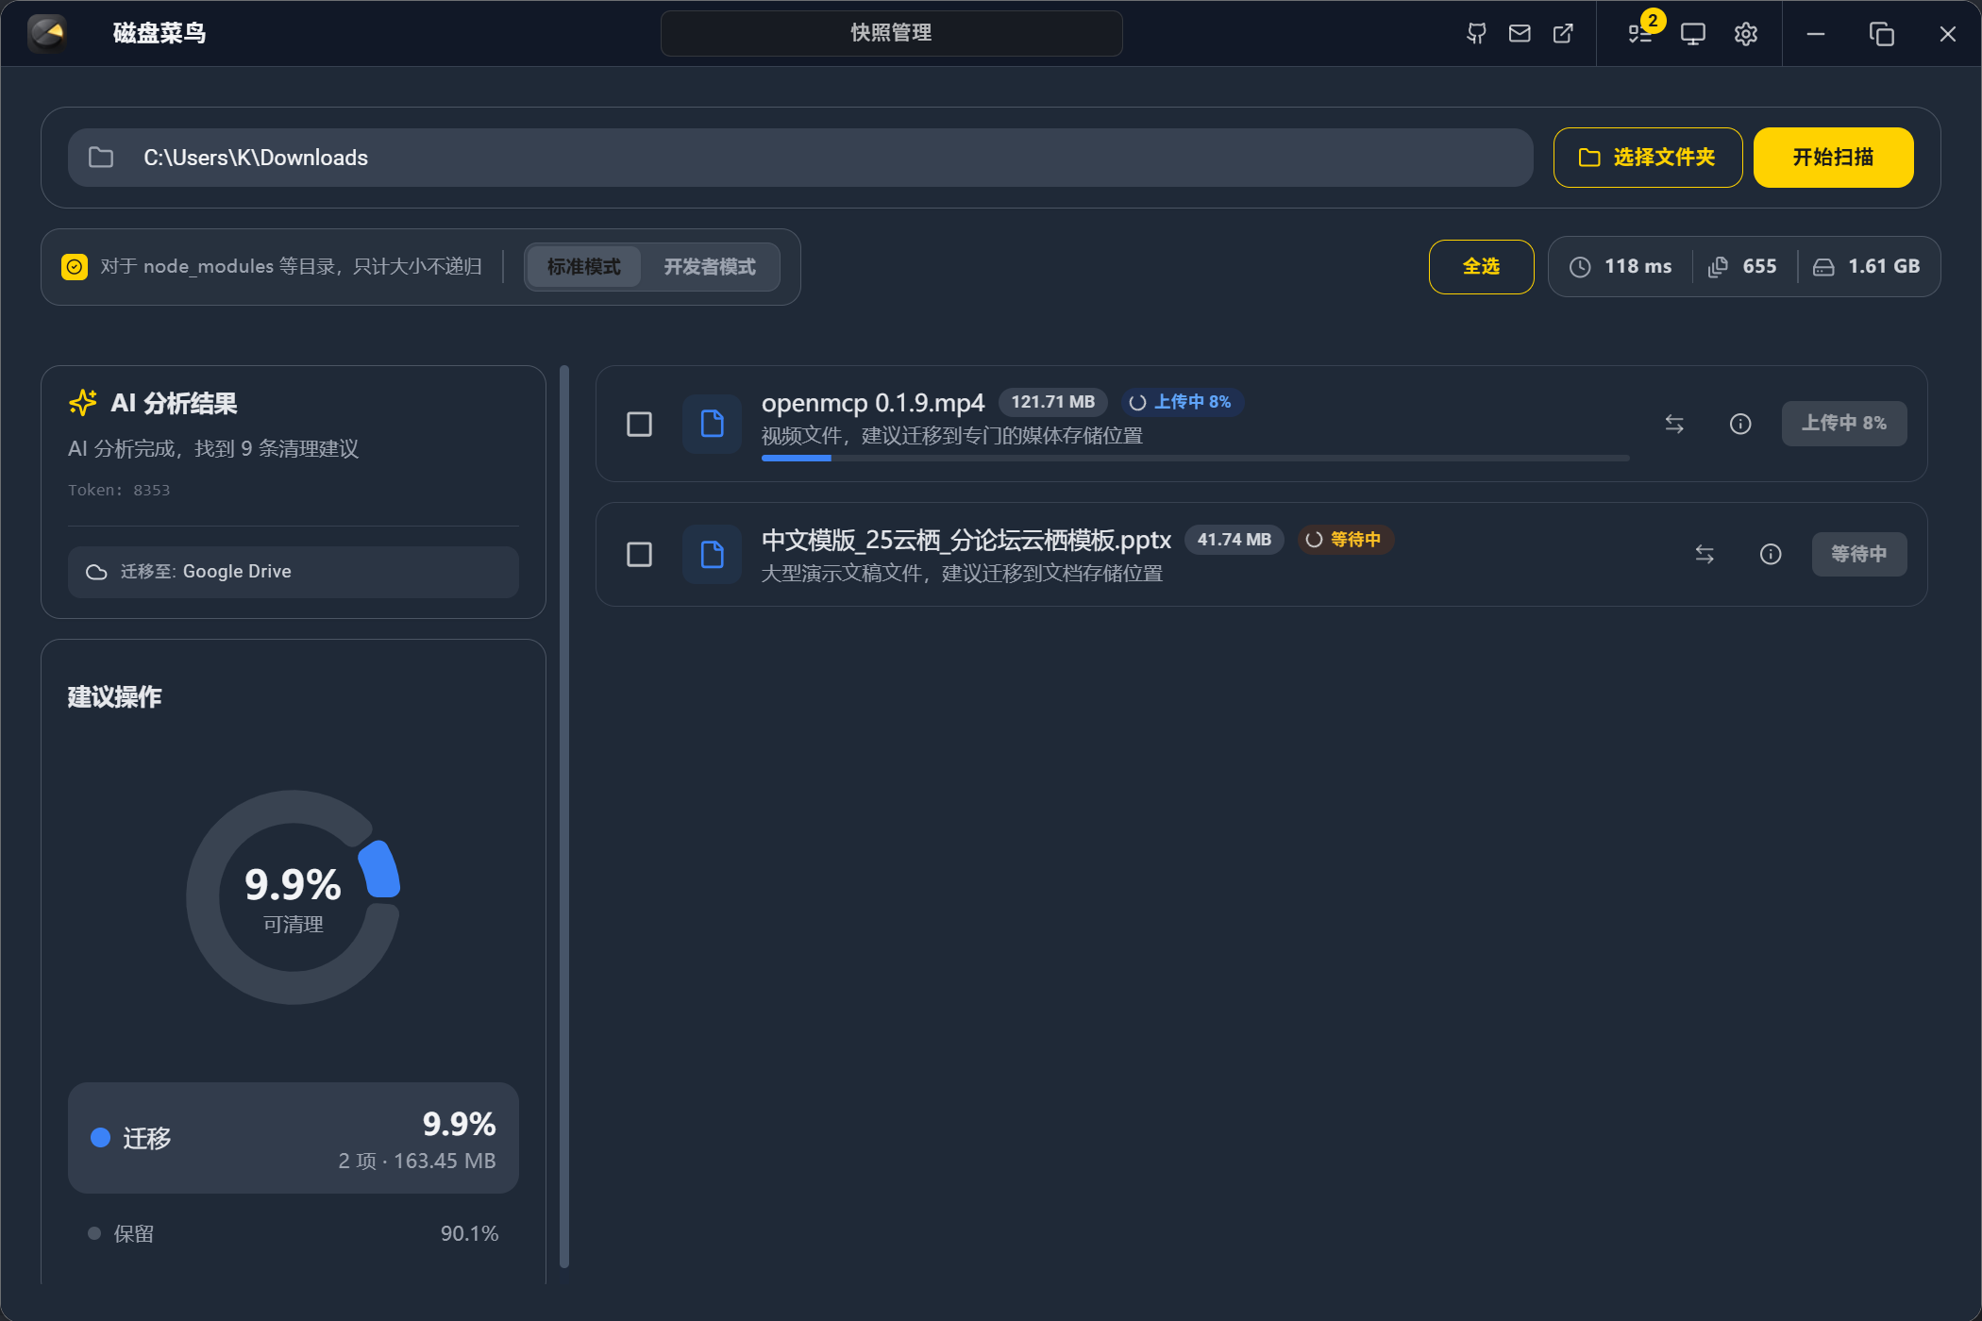Click the mail envelope icon

(x=1520, y=34)
